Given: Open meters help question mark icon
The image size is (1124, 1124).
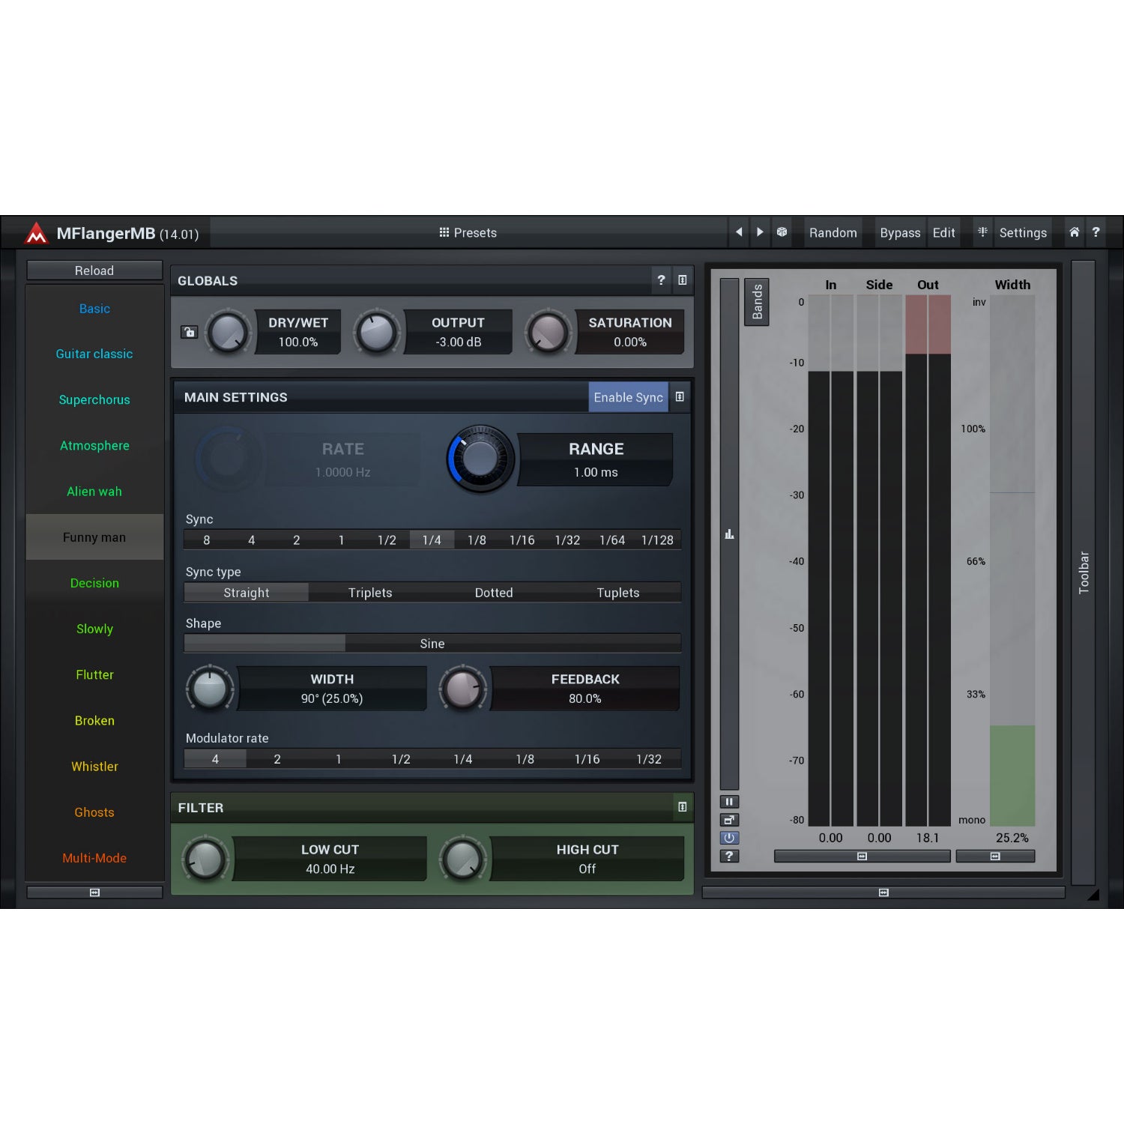Looking at the screenshot, I should 729,856.
